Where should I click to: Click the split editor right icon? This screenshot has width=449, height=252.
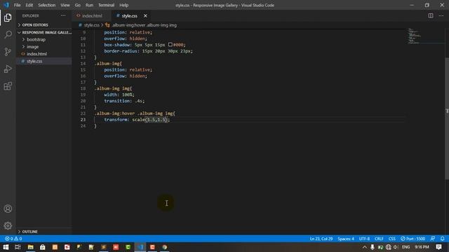pos(430,15)
